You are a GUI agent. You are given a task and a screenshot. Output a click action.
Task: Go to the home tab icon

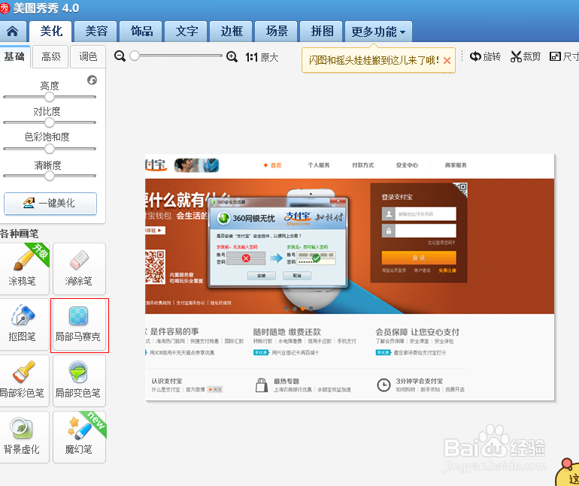pyautogui.click(x=12, y=32)
